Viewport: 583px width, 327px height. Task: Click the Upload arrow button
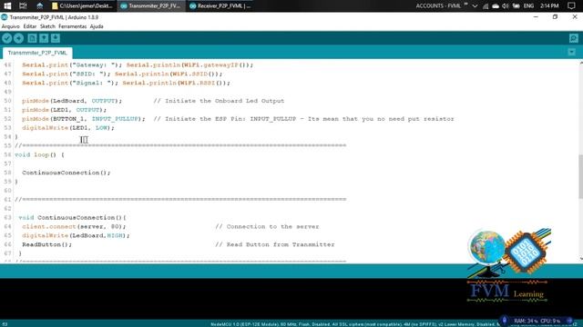18,38
